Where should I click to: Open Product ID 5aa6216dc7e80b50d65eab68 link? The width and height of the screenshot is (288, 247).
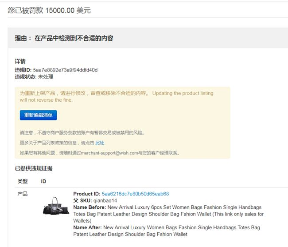[x=136, y=194]
